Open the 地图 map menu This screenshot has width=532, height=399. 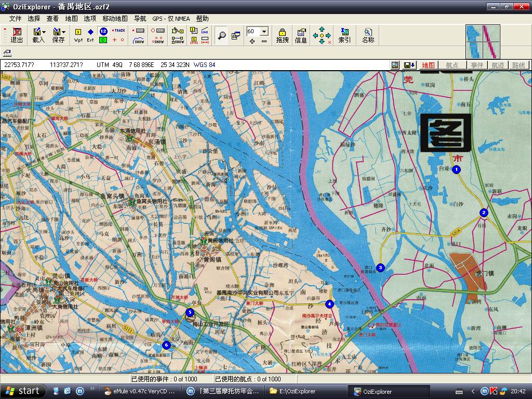click(71, 19)
